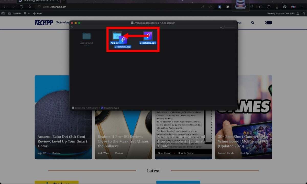Image resolution: width=307 pixels, height=184 pixels.
Task: Open the Howdy, Sourav Dev Sahu menu
Action: tap(283, 13)
